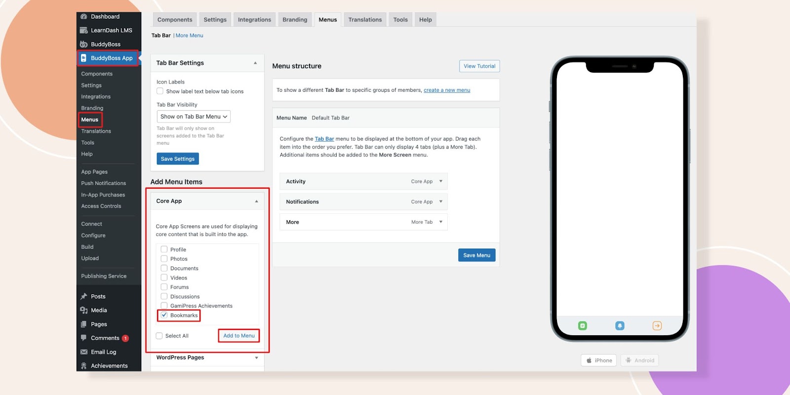Screen dimensions: 790x395
Task: Switch preview to iPhone
Action: (x=599, y=360)
